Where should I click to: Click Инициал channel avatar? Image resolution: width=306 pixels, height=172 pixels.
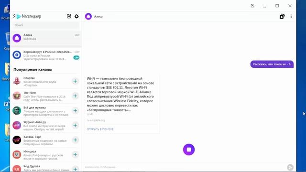pyautogui.click(x=17, y=155)
